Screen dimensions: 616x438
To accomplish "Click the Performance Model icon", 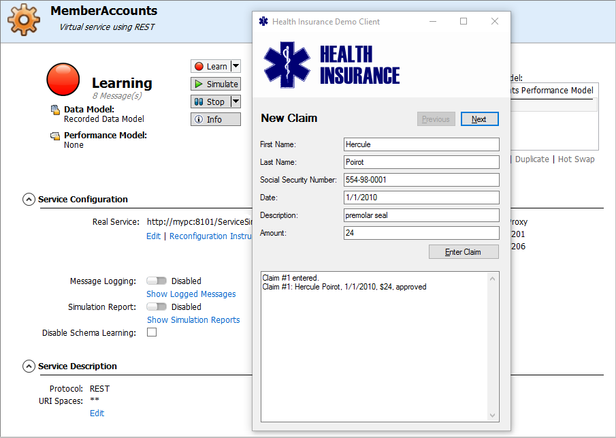I will click(x=55, y=136).
